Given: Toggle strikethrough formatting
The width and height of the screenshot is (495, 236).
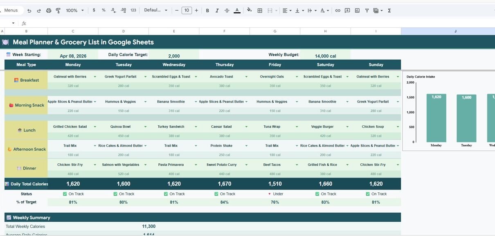Looking at the screenshot, I should tap(227, 11).
